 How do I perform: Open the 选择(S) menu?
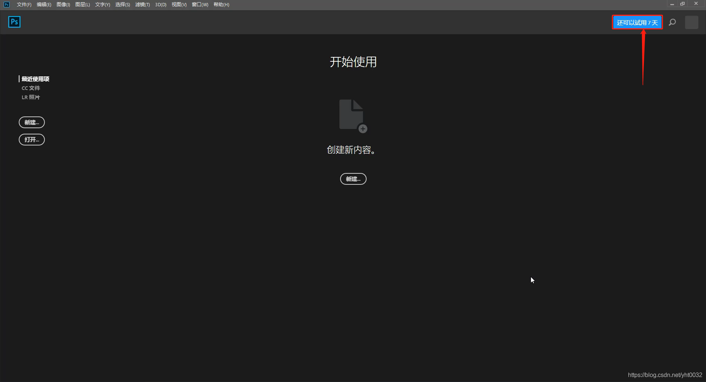pyautogui.click(x=122, y=4)
